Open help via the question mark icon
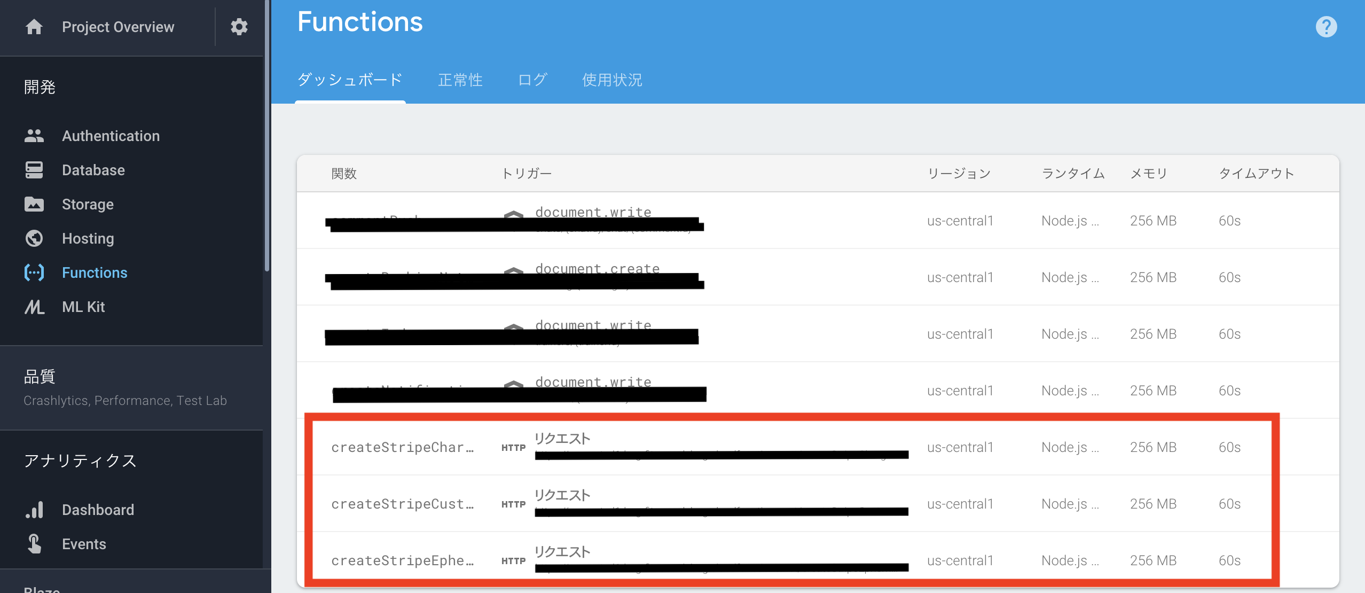The height and width of the screenshot is (593, 1365). coord(1326,27)
